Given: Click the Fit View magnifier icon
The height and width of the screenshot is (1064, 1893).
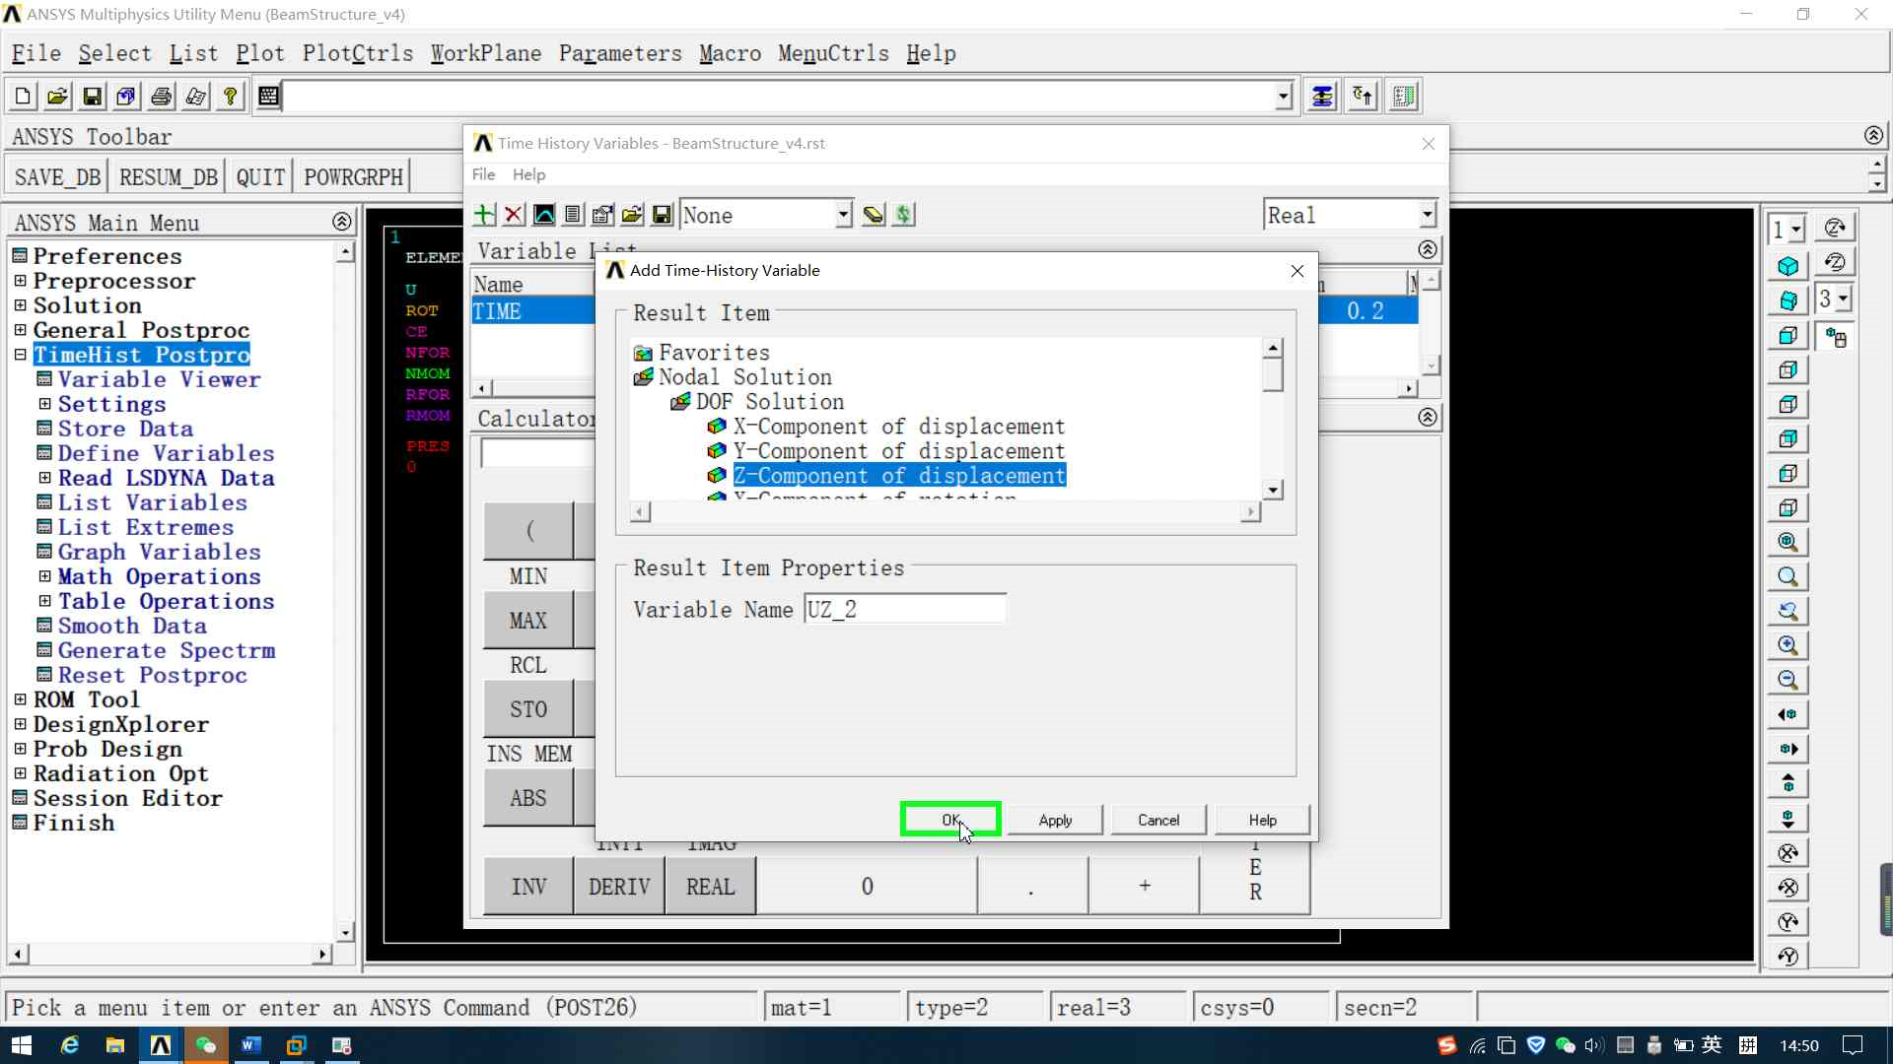Looking at the screenshot, I should 1788,542.
